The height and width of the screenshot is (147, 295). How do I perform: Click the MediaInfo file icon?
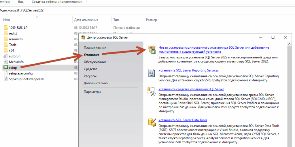coord(6,62)
